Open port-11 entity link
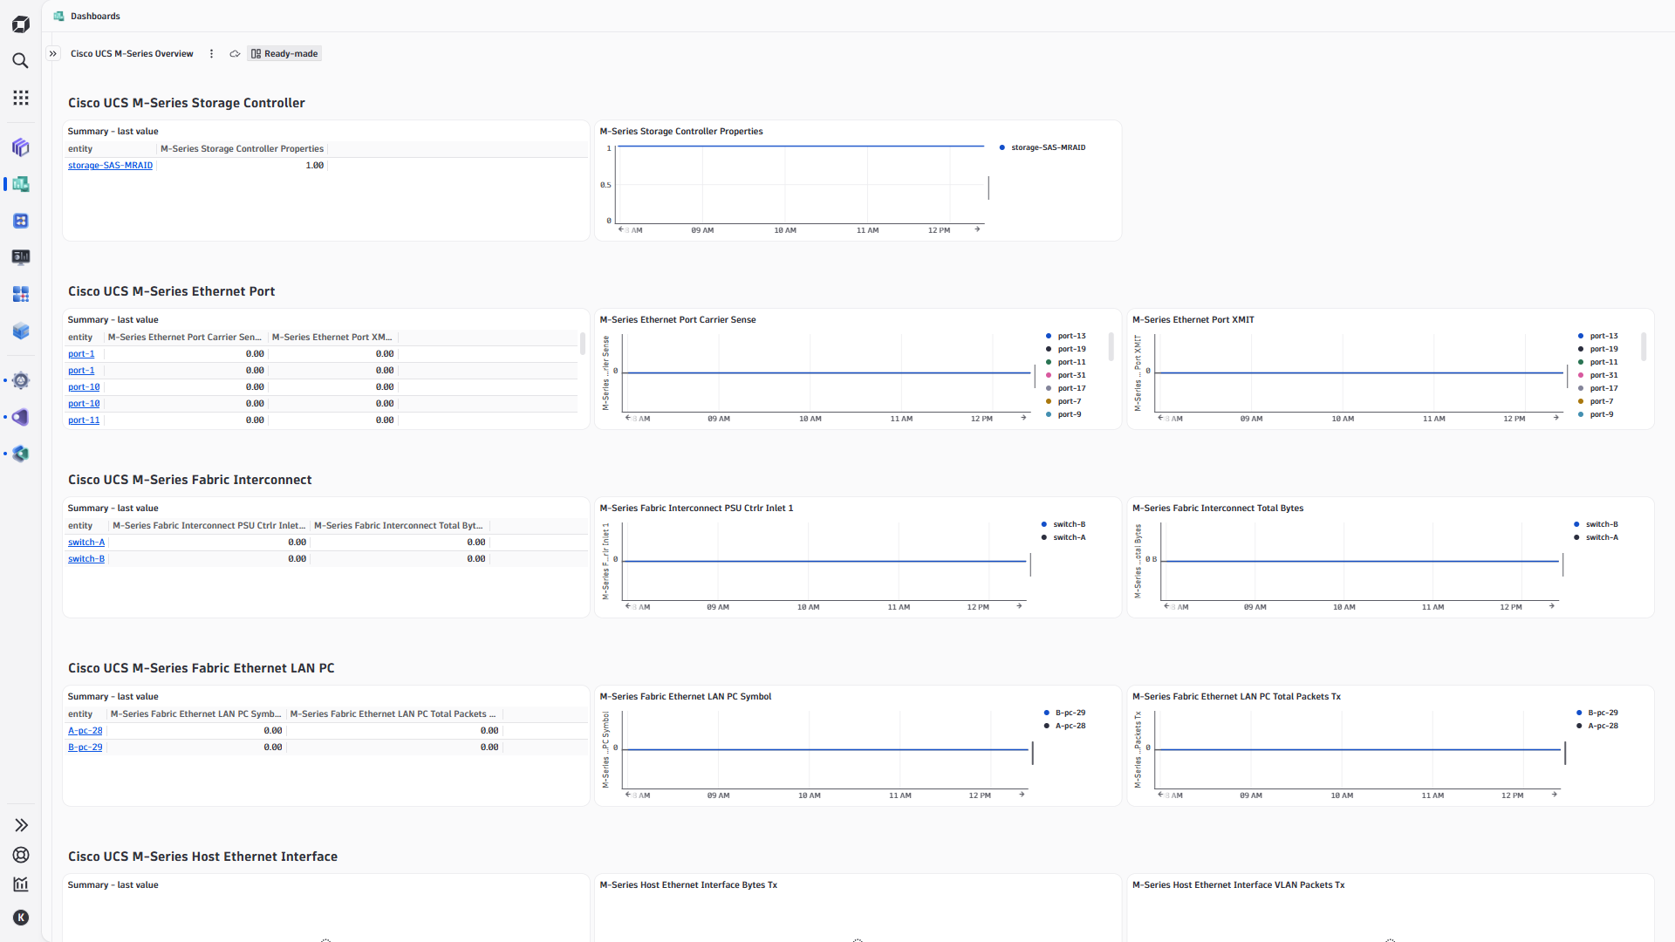 (84, 420)
